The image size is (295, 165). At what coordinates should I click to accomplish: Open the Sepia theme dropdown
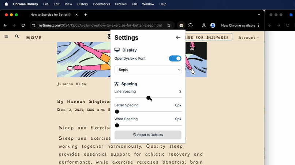click(x=148, y=70)
